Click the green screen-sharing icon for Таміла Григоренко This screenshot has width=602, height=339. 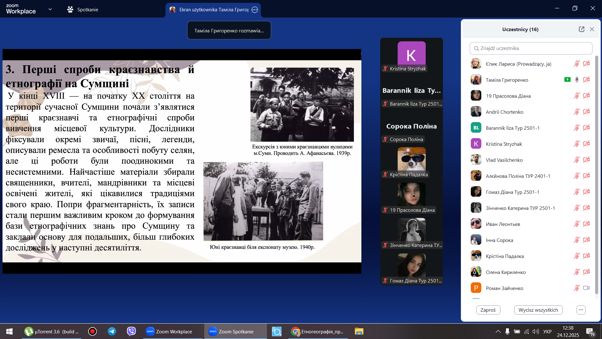[567, 80]
